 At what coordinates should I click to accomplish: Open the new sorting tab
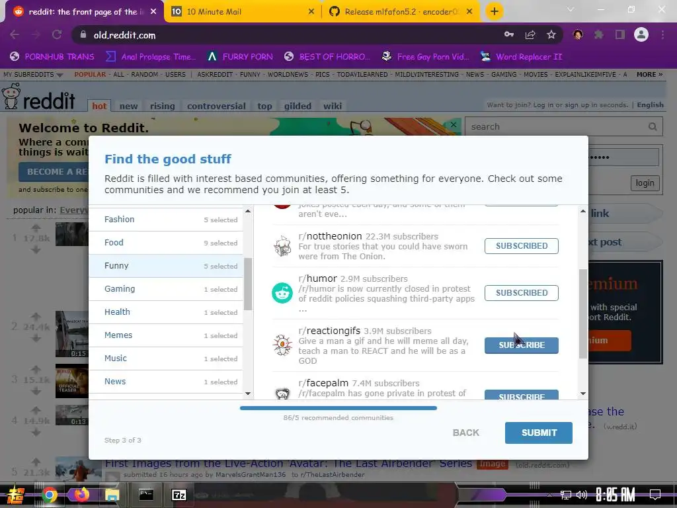(129, 106)
